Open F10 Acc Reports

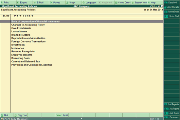pos(171,109)
